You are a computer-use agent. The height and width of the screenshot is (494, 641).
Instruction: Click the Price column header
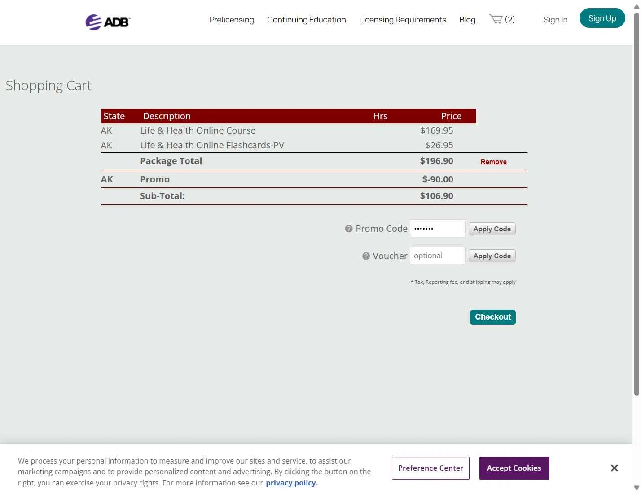451,116
